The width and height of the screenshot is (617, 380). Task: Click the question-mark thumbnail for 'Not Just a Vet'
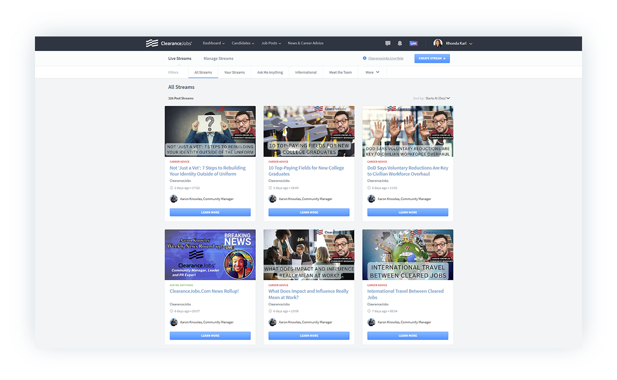210,131
